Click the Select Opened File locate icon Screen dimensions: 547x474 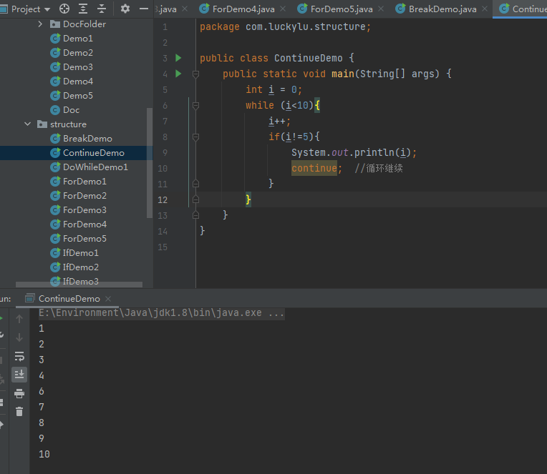(64, 9)
